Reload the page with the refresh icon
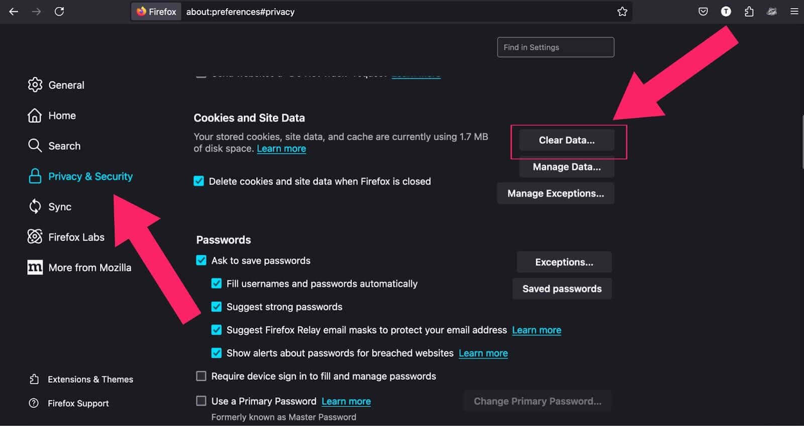 tap(59, 12)
